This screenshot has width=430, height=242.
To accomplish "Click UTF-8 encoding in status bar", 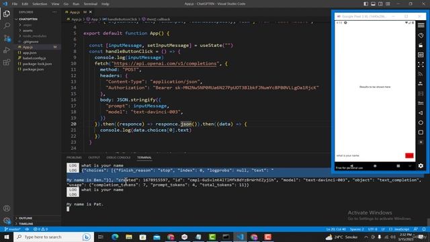I will 372,229.
